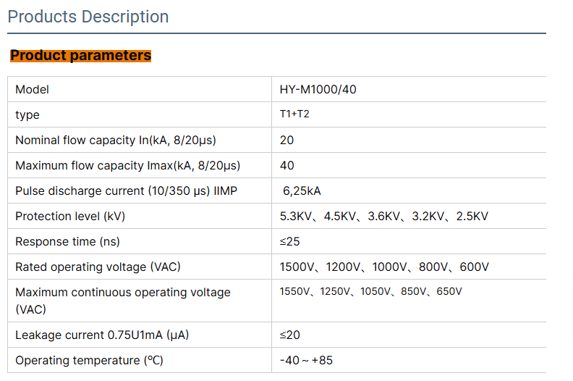
Task: Select the Response time (ns) label
Action: coord(68,242)
